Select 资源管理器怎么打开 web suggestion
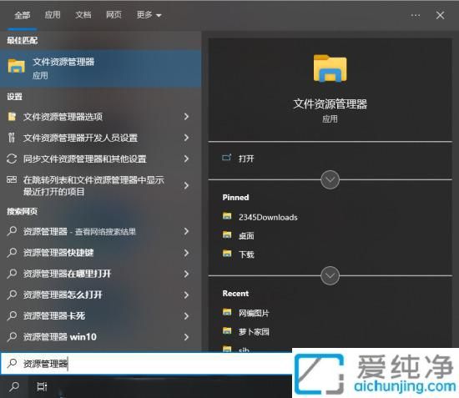Image resolution: width=459 pixels, height=398 pixels. (63, 295)
